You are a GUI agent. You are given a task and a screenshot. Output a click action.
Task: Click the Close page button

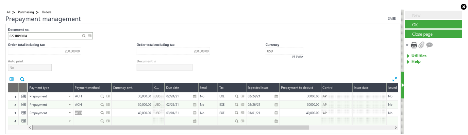(x=433, y=34)
